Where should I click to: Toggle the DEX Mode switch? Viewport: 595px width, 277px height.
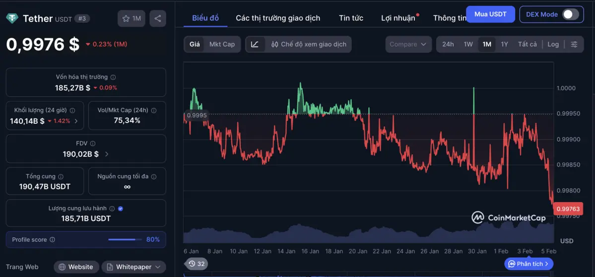570,14
